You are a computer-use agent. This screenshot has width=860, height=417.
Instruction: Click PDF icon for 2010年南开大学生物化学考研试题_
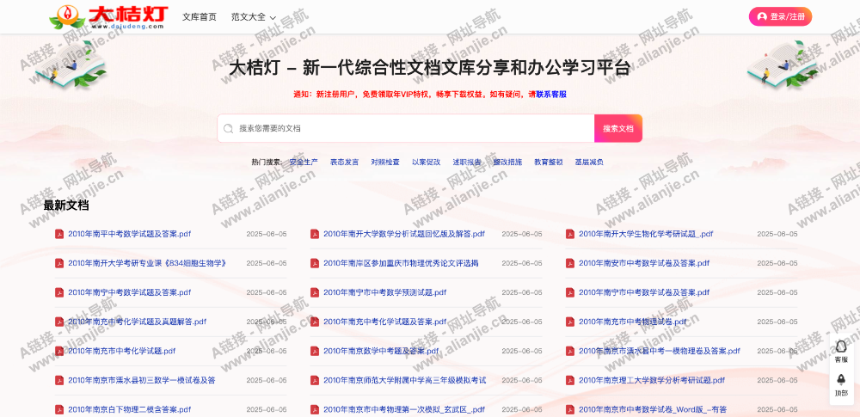[x=570, y=234]
